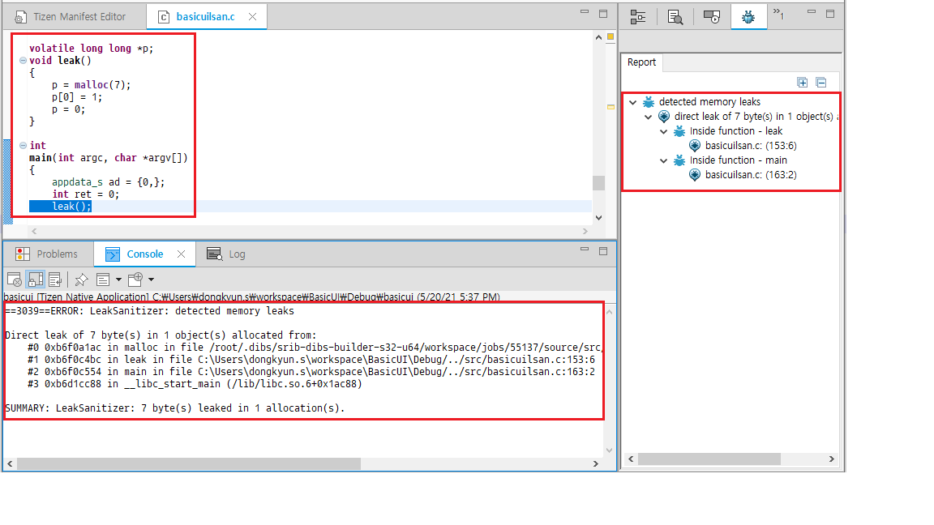Click the Word Wrap console icon

pos(55,280)
